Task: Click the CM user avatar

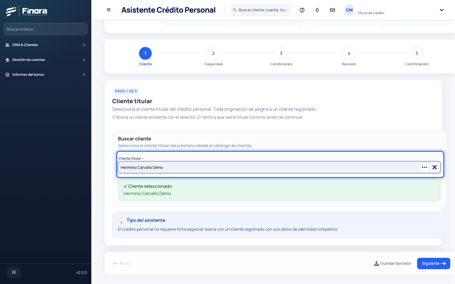Action: (x=349, y=10)
